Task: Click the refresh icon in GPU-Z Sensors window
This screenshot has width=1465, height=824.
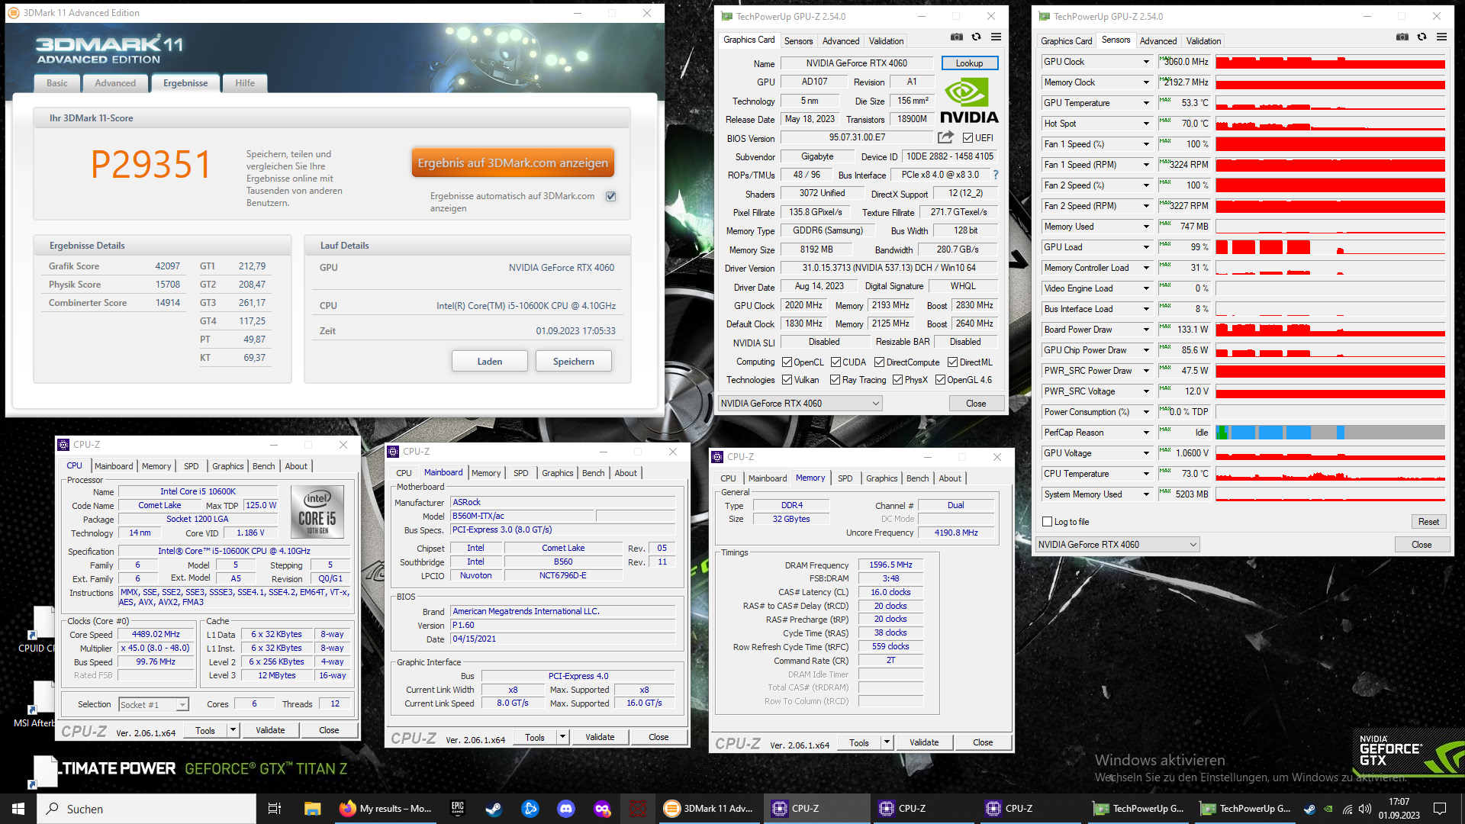Action: coord(1422,37)
